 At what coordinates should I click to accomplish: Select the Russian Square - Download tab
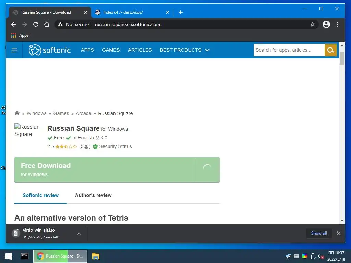coord(50,12)
